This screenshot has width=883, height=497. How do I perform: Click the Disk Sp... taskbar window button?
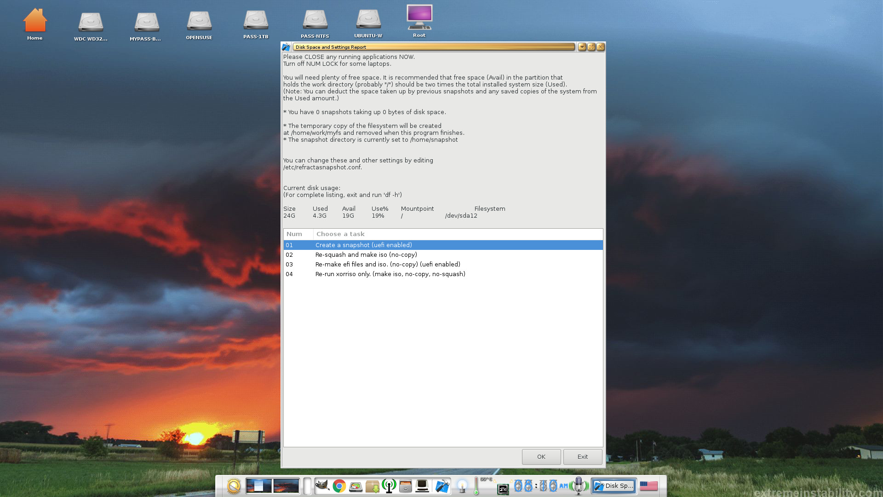point(614,486)
